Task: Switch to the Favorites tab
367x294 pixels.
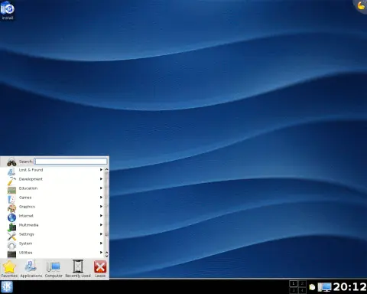Action: pyautogui.click(x=9, y=269)
